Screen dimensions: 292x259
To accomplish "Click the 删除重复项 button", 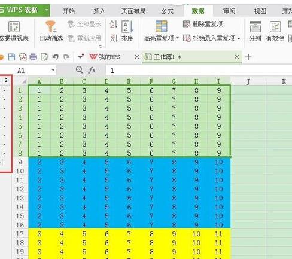I will pyautogui.click(x=203, y=24).
